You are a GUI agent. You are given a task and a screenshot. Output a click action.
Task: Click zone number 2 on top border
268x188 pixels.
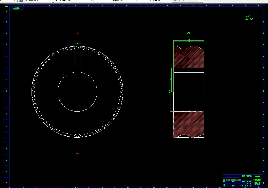pyautogui.click(x=24, y=5)
